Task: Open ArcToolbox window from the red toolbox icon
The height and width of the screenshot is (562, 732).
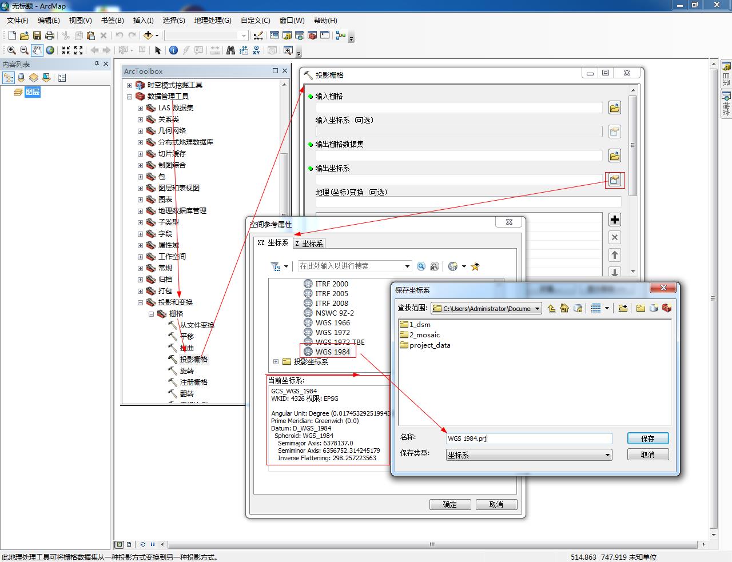Action: [312, 35]
